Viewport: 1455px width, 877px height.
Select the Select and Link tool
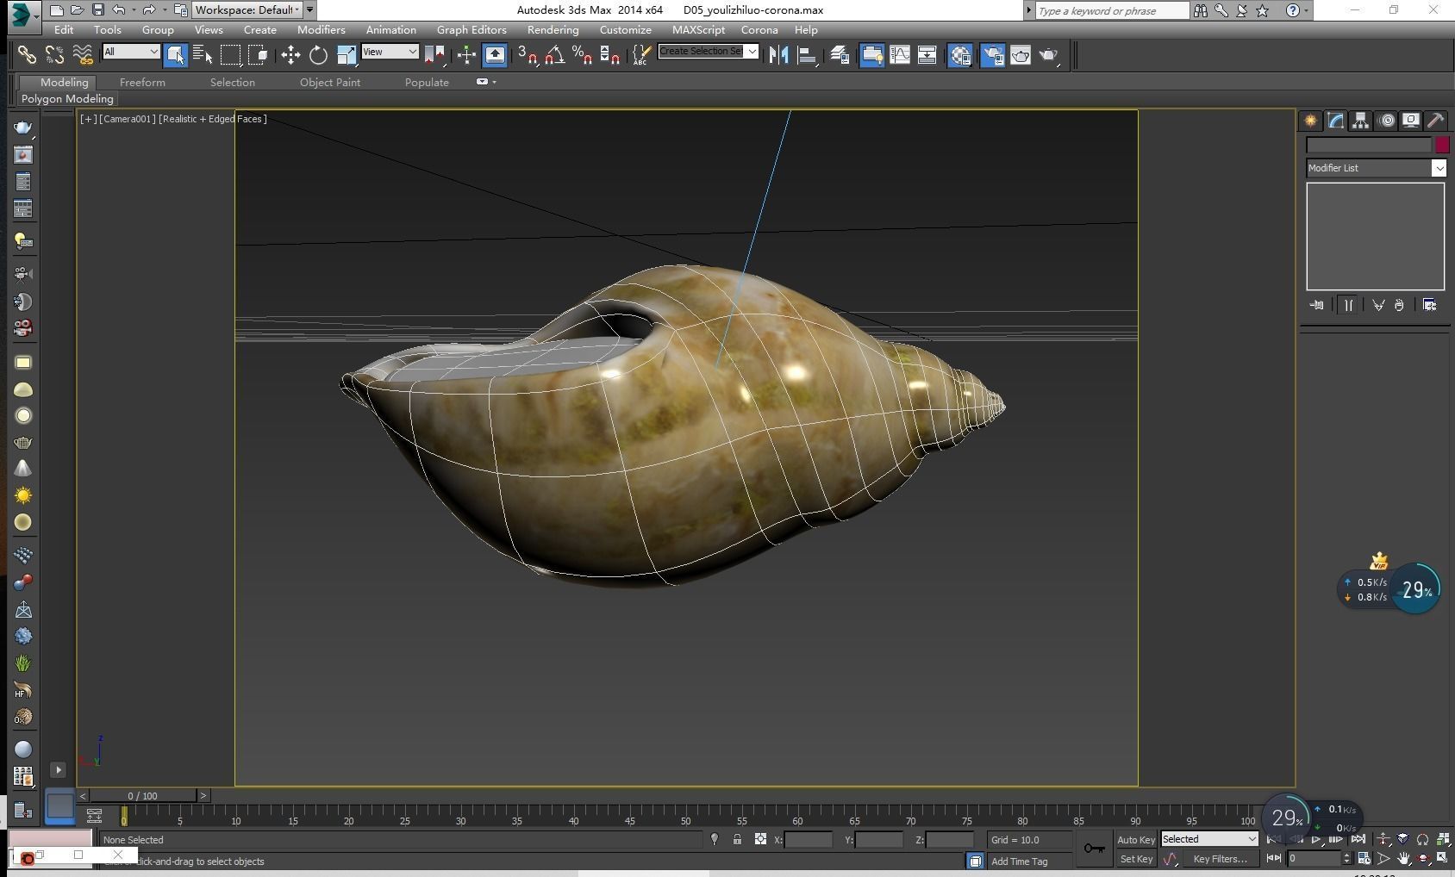(x=27, y=55)
